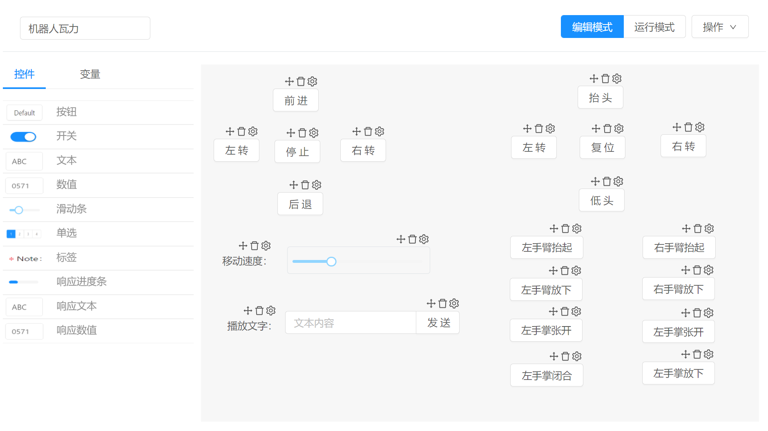Viewport: 768px width, 431px height.
Task: Open the 操作 dropdown menu
Action: click(720, 27)
